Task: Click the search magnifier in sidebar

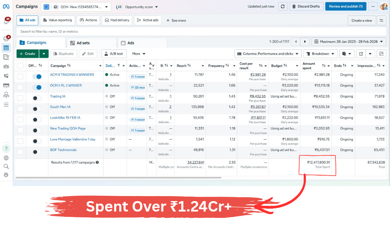Action: [6, 166]
